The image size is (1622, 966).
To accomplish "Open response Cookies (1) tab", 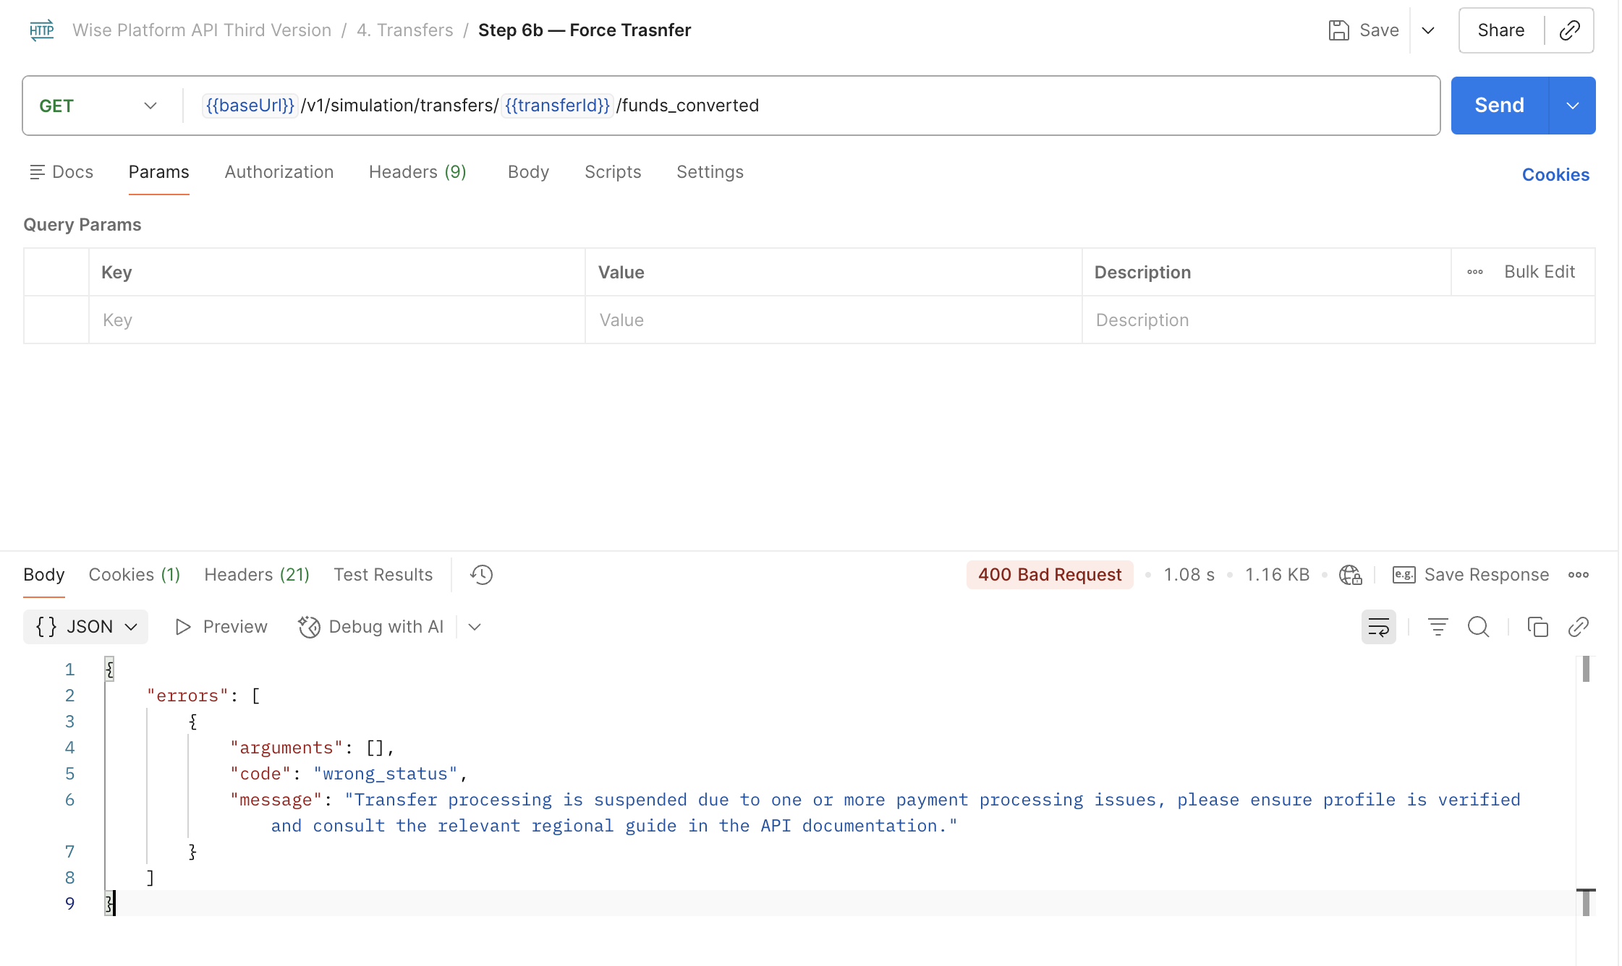I will coord(135,575).
